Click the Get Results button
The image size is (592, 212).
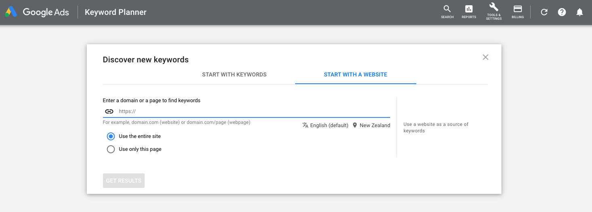[x=124, y=181]
